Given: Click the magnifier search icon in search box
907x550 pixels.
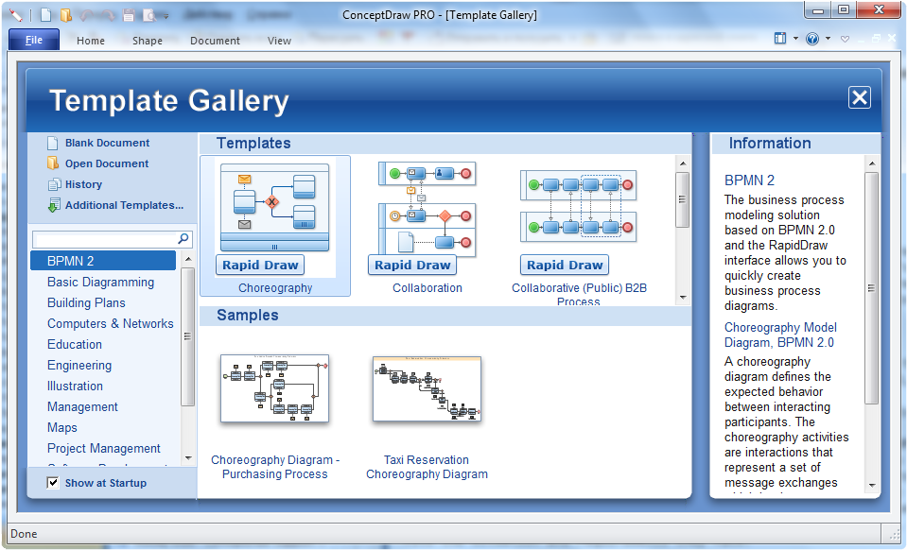Looking at the screenshot, I should (183, 238).
